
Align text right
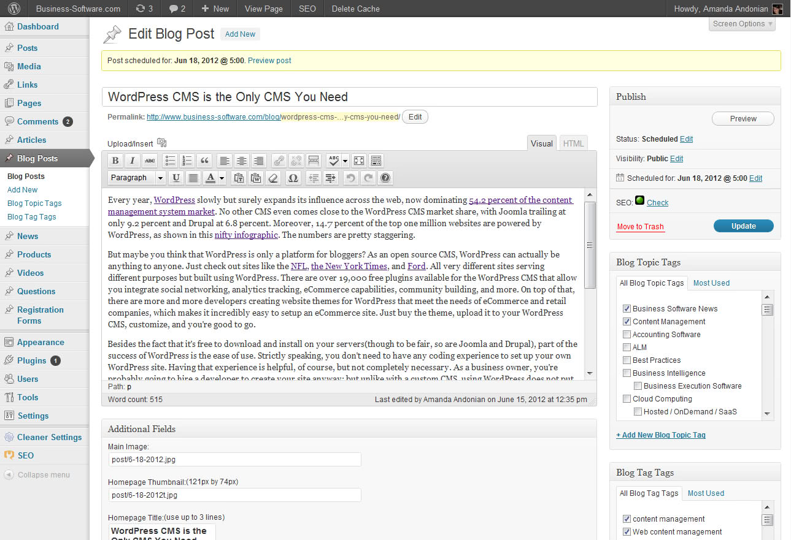click(259, 161)
